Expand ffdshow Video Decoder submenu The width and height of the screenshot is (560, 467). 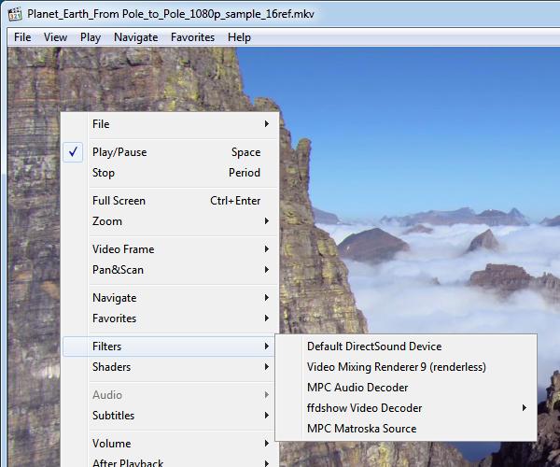(406, 408)
